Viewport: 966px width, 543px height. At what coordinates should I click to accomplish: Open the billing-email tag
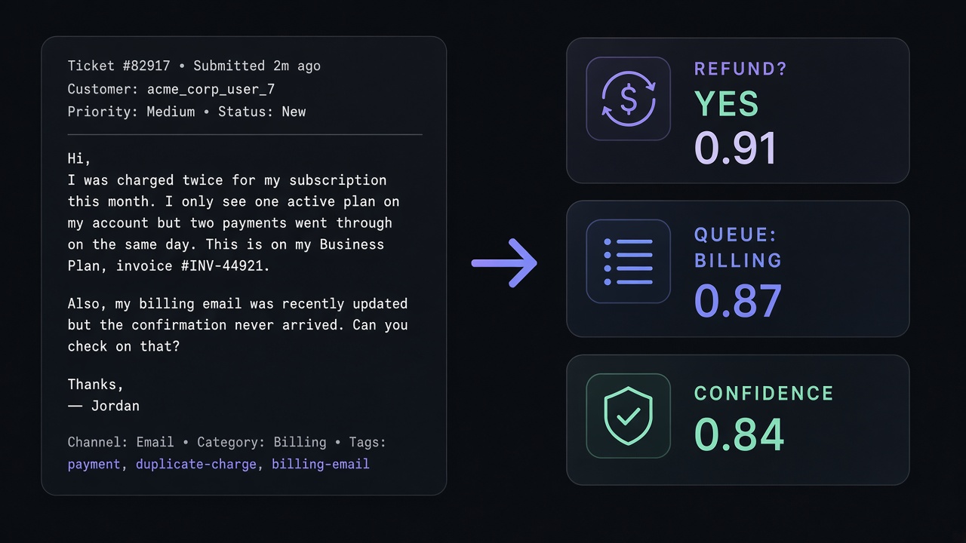click(321, 465)
